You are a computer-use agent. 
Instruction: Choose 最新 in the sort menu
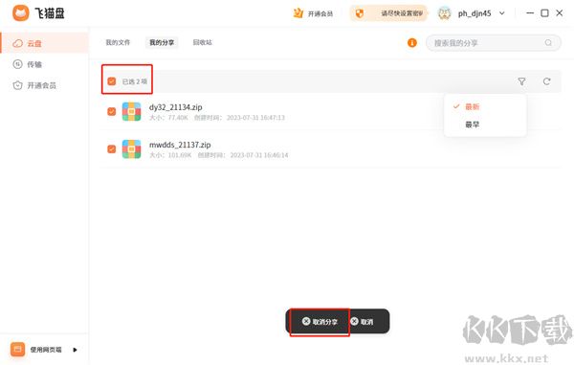(x=485, y=106)
